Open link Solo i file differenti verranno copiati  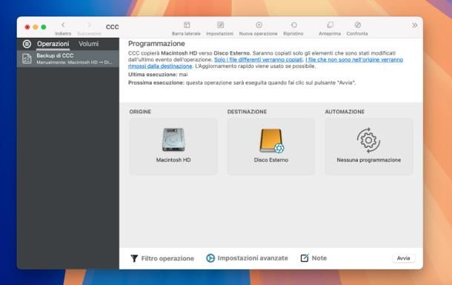pyautogui.click(x=259, y=59)
